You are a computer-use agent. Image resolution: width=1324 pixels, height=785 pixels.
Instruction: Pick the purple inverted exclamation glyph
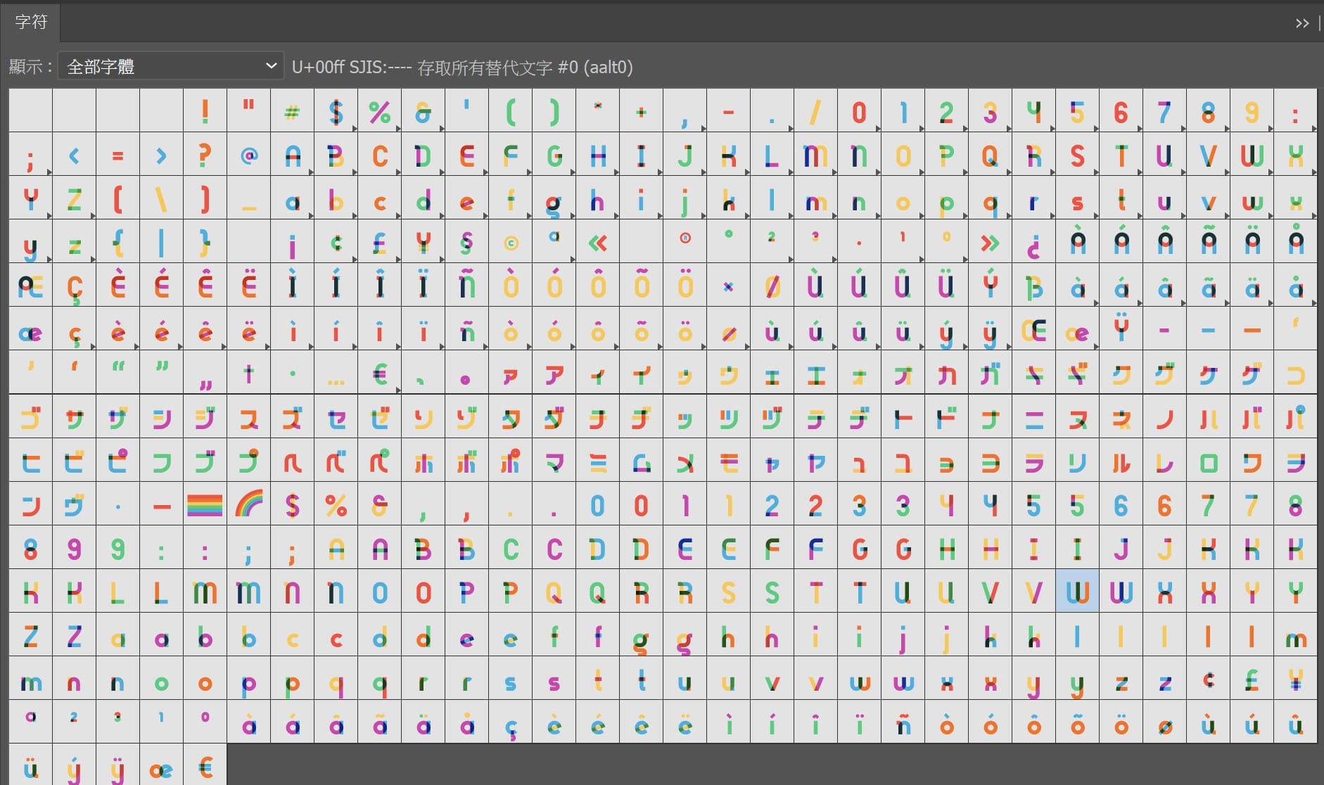[293, 242]
